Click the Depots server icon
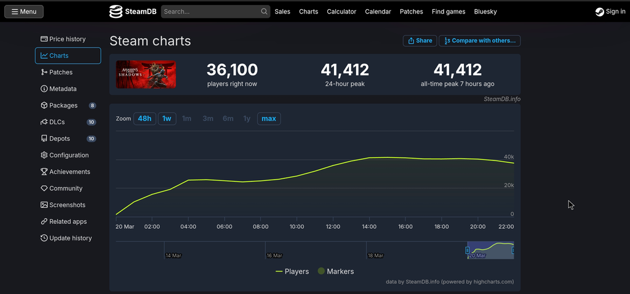The height and width of the screenshot is (294, 630). (44, 138)
